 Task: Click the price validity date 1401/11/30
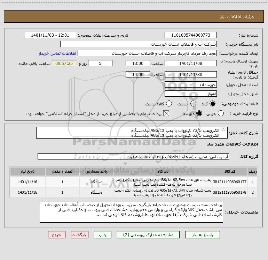191,75
